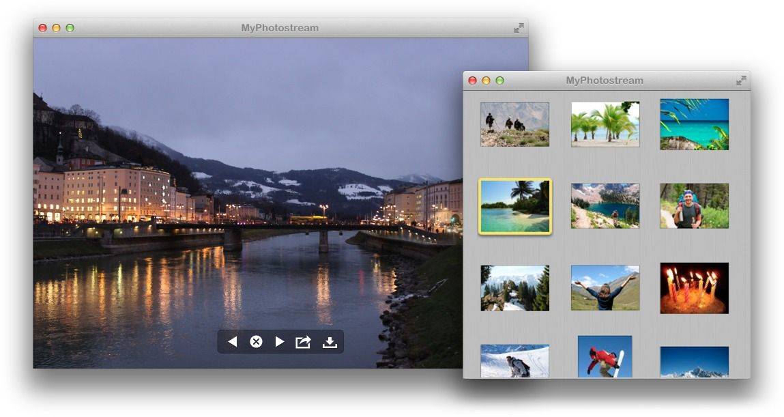Enter fullscreen on the large photo viewer window
This screenshot has width=784, height=417.
pyautogui.click(x=519, y=28)
